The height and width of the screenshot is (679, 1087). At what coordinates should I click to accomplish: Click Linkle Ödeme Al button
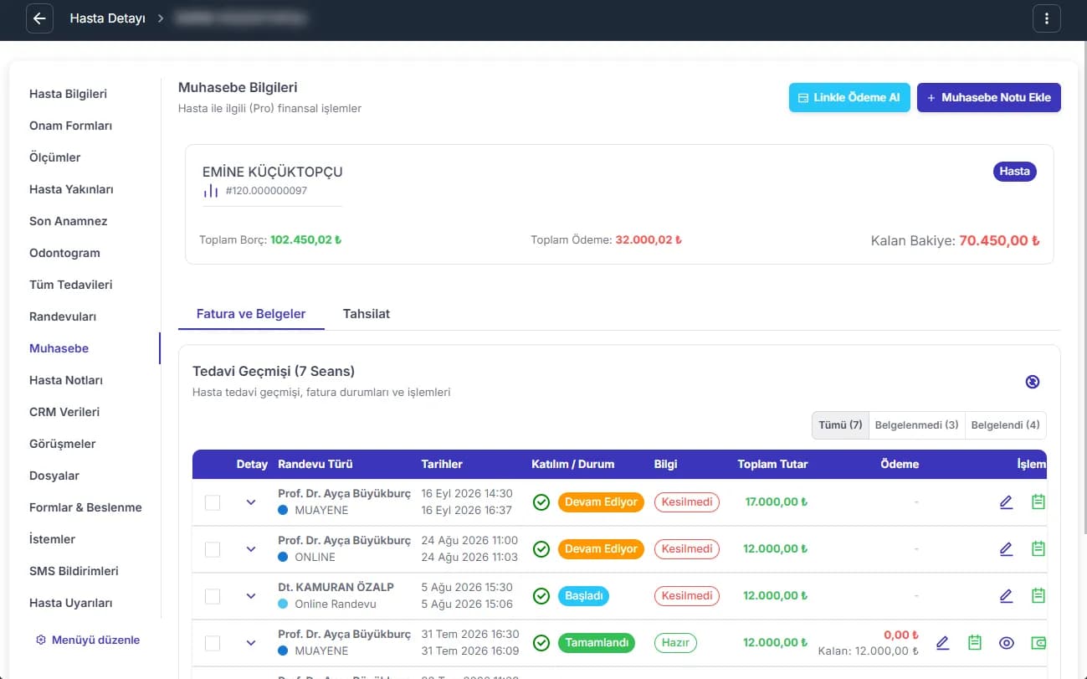849,97
